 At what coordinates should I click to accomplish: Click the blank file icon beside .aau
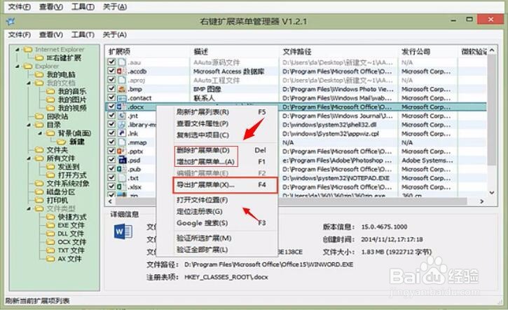(121, 62)
